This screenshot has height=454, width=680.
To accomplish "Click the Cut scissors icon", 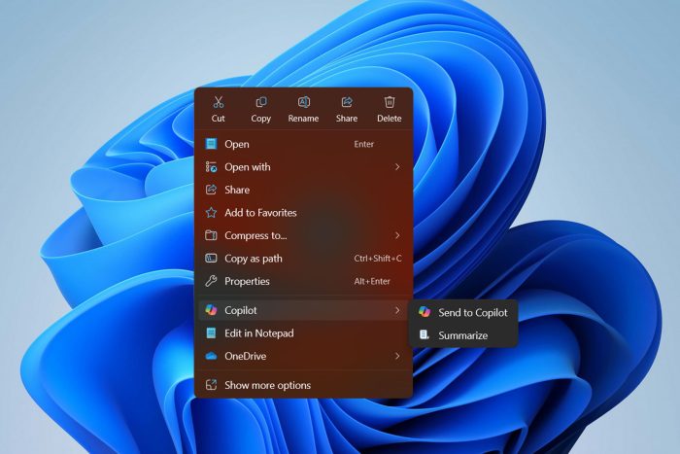I will (x=219, y=102).
